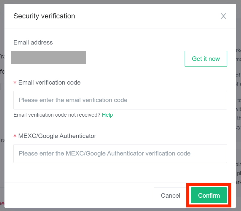Confirm the security verification
The height and width of the screenshot is (211, 241).
pyautogui.click(x=209, y=195)
